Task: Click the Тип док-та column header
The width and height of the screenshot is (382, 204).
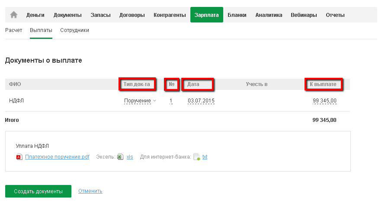Action: pyautogui.click(x=137, y=84)
